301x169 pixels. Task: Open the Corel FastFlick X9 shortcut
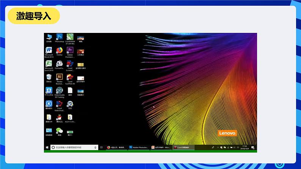[70, 79]
